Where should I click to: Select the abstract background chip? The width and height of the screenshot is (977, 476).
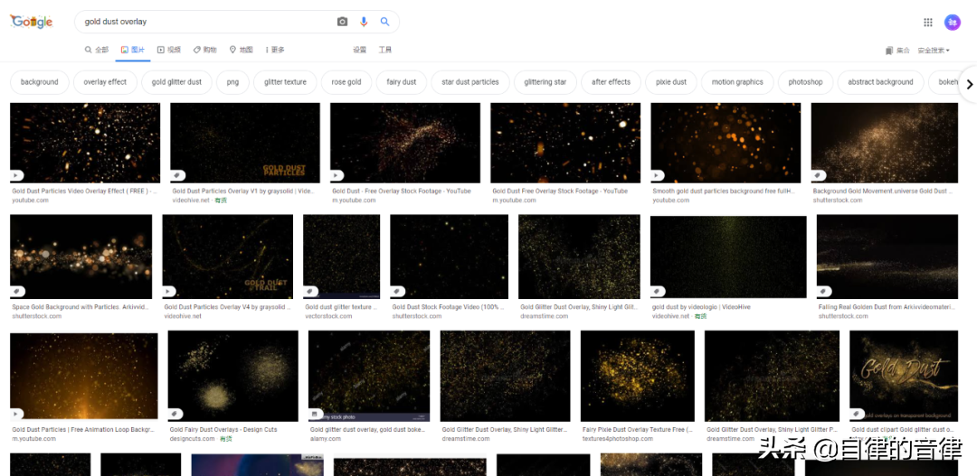(x=880, y=82)
